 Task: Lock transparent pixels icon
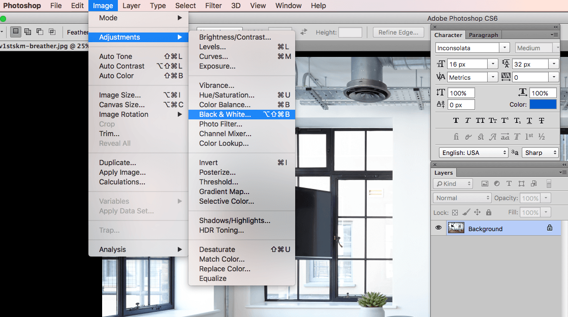click(455, 213)
